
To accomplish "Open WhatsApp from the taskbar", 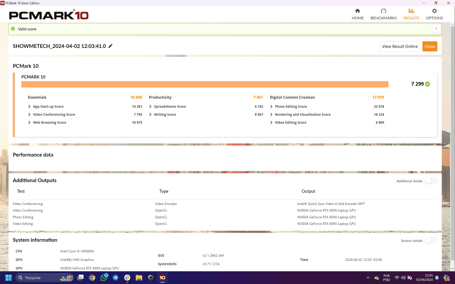I will click(x=104, y=278).
